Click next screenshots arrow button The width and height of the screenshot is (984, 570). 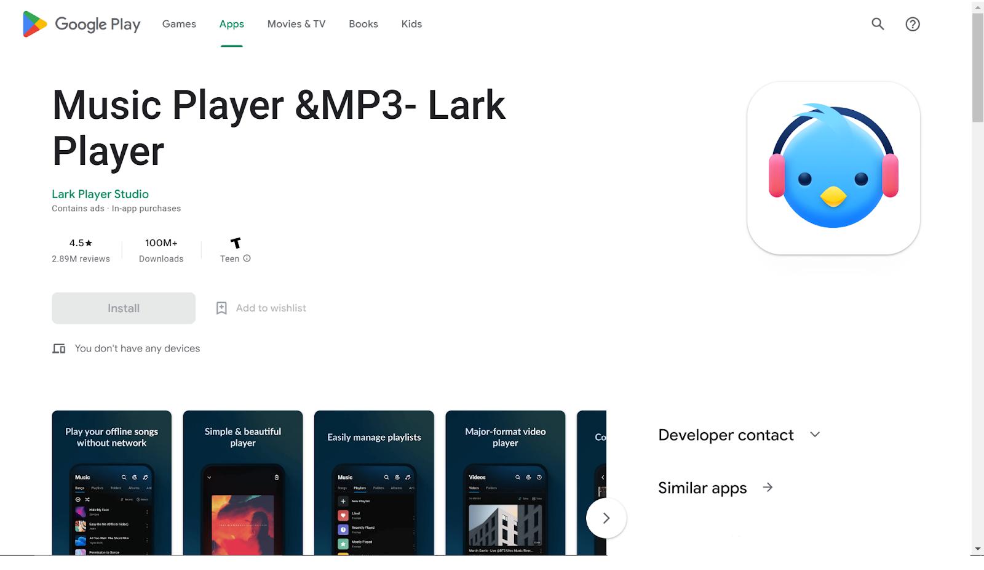click(606, 518)
